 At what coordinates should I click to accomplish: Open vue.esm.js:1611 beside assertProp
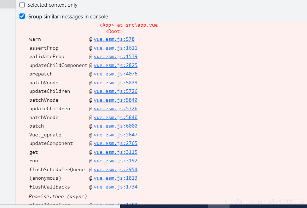[x=115, y=48]
